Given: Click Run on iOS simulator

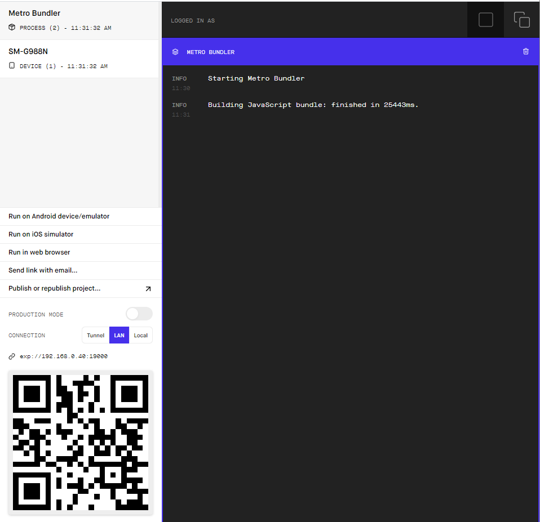Looking at the screenshot, I should pos(81,234).
